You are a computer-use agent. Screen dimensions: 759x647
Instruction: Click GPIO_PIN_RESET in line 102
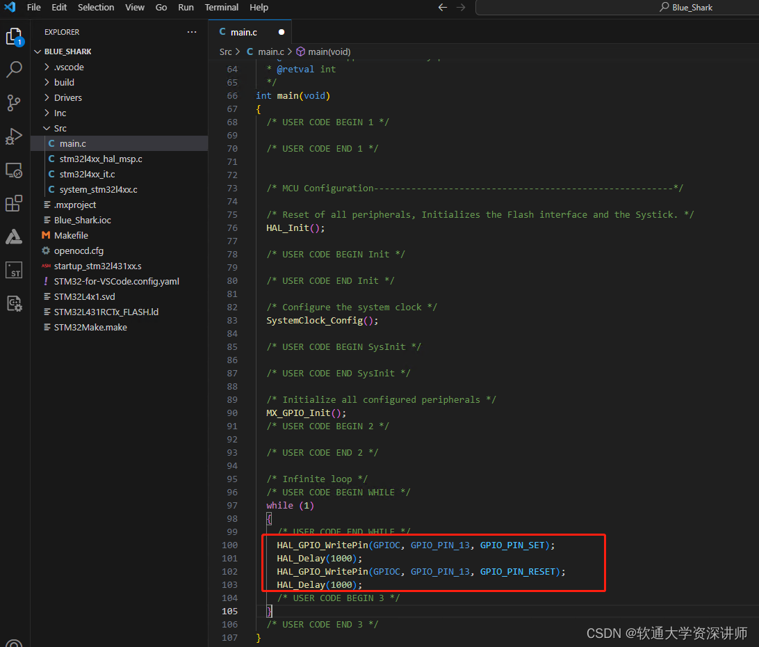(x=517, y=571)
